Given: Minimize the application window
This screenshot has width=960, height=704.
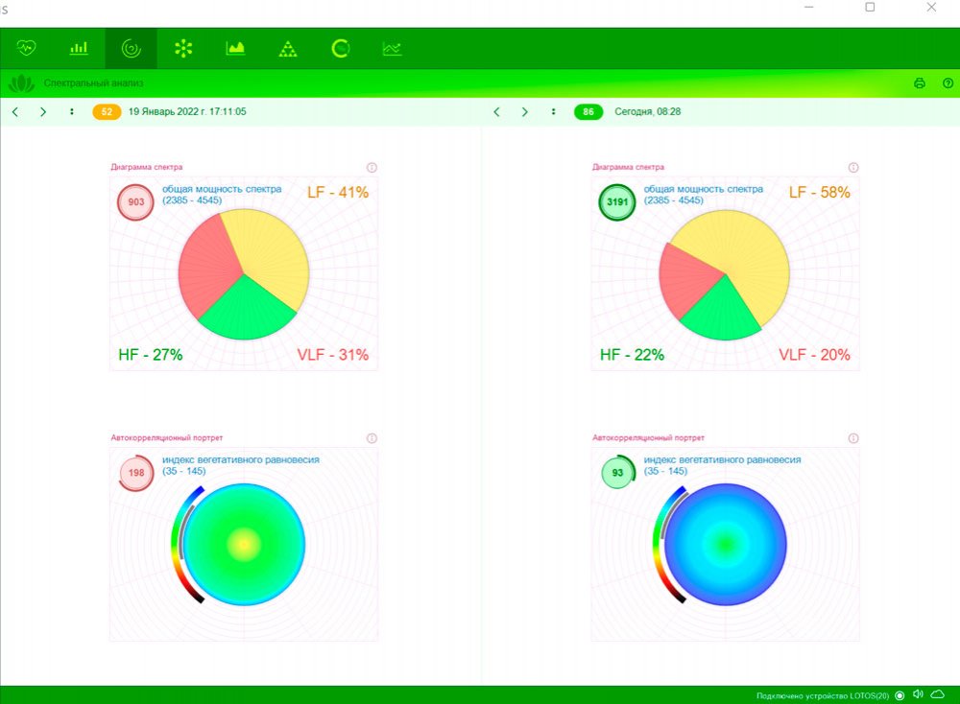Looking at the screenshot, I should point(808,8).
